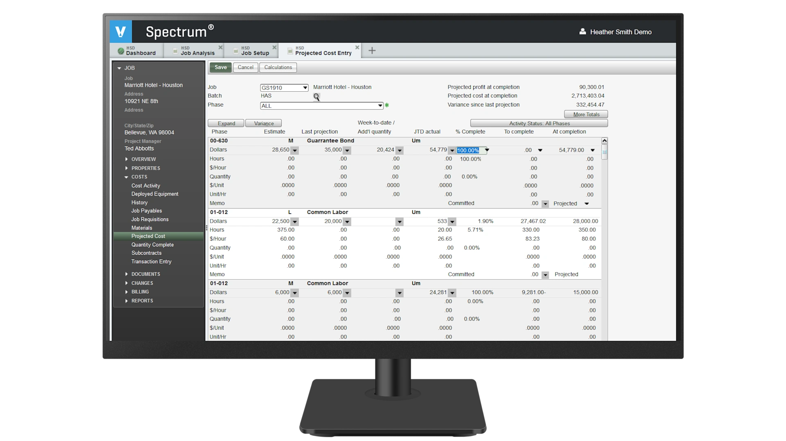Open Quantity Complete
786x441 pixels.
click(152, 244)
